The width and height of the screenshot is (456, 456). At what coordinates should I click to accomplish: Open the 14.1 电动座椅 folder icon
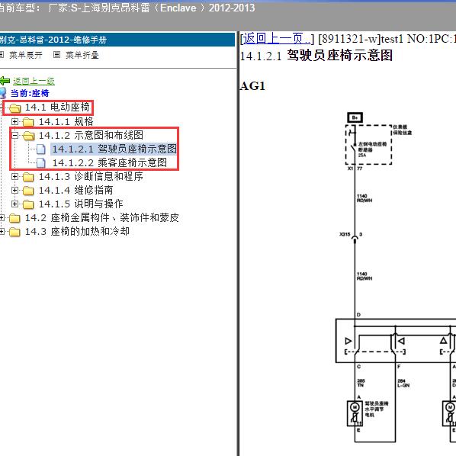pos(14,108)
